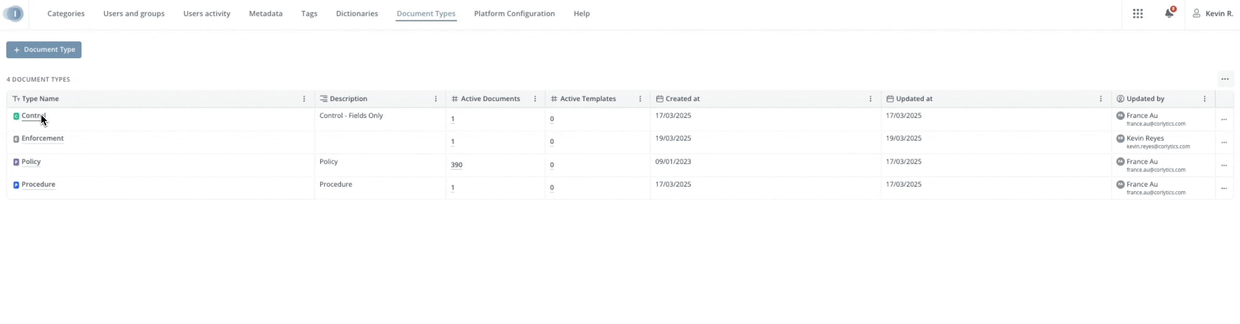Sort by Active Templates column

click(588, 98)
